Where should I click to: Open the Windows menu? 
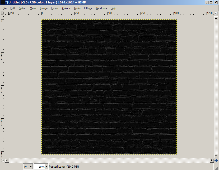(x=101, y=8)
